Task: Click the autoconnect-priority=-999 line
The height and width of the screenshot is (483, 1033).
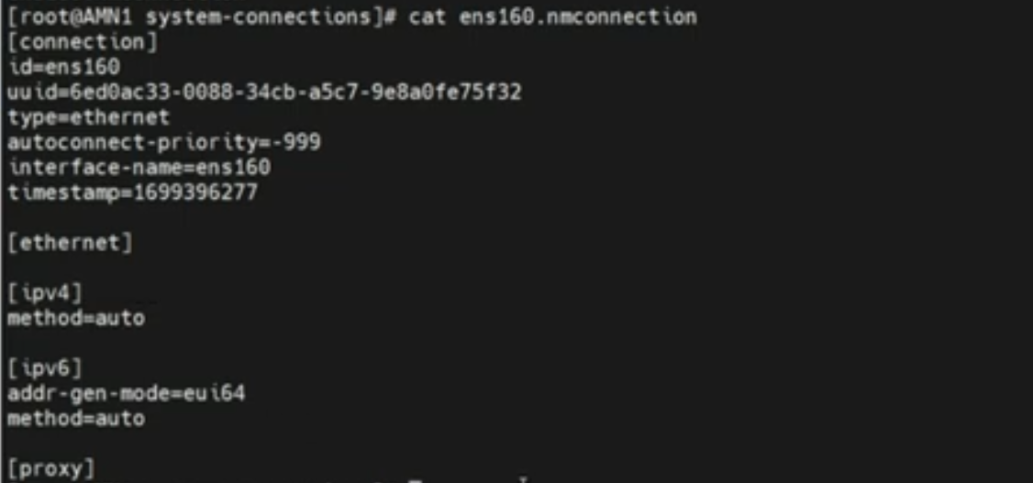Action: tap(164, 142)
